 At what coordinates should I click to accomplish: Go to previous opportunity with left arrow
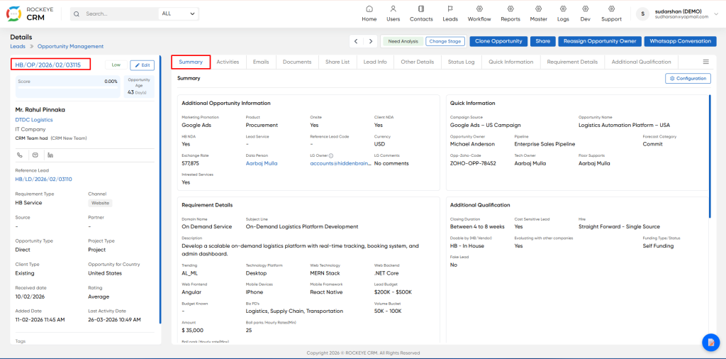click(356, 41)
